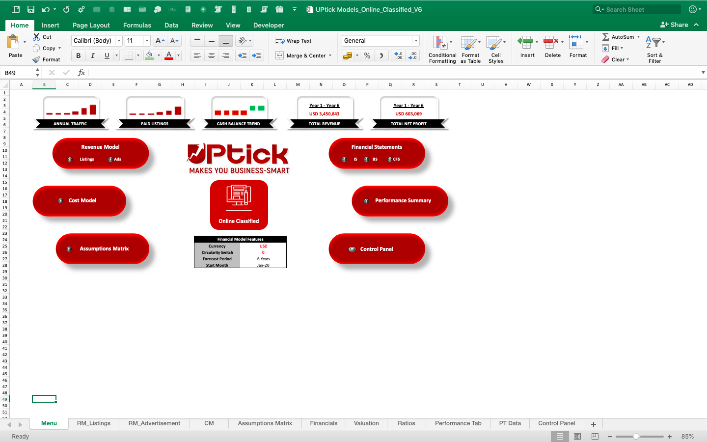Click Delete cells icon
Screen dimensions: 707x442
[x=551, y=43]
